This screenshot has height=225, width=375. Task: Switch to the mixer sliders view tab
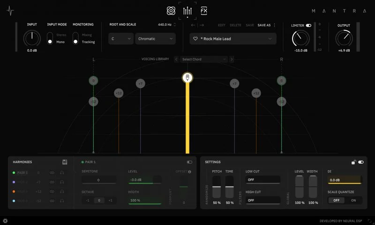coord(187,11)
